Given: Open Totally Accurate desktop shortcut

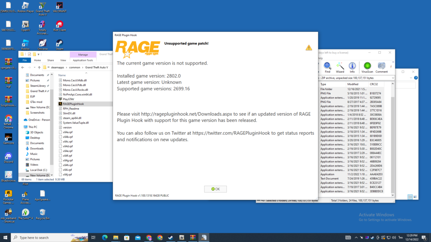Looking at the screenshot, I should tap(42, 28).
